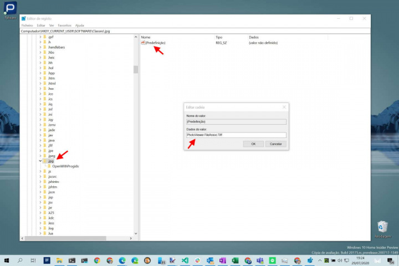Expand the .jpeg registry key
The image size is (399, 266).
(40, 156)
